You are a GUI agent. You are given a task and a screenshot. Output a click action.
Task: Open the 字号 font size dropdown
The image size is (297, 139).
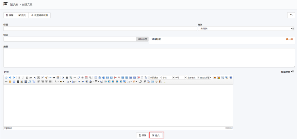coord(180,78)
